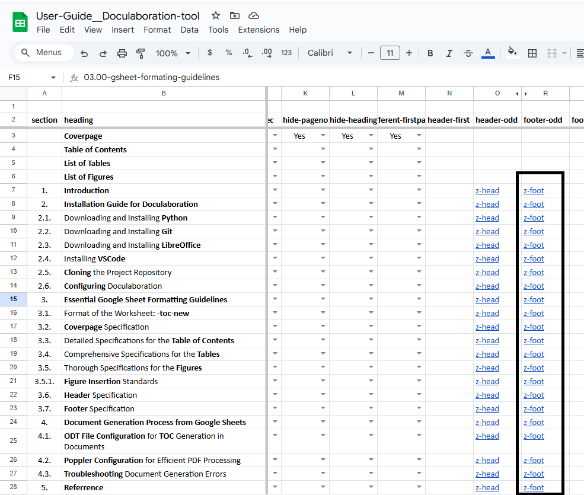Click the Undo arrow in toolbar

(x=84, y=53)
